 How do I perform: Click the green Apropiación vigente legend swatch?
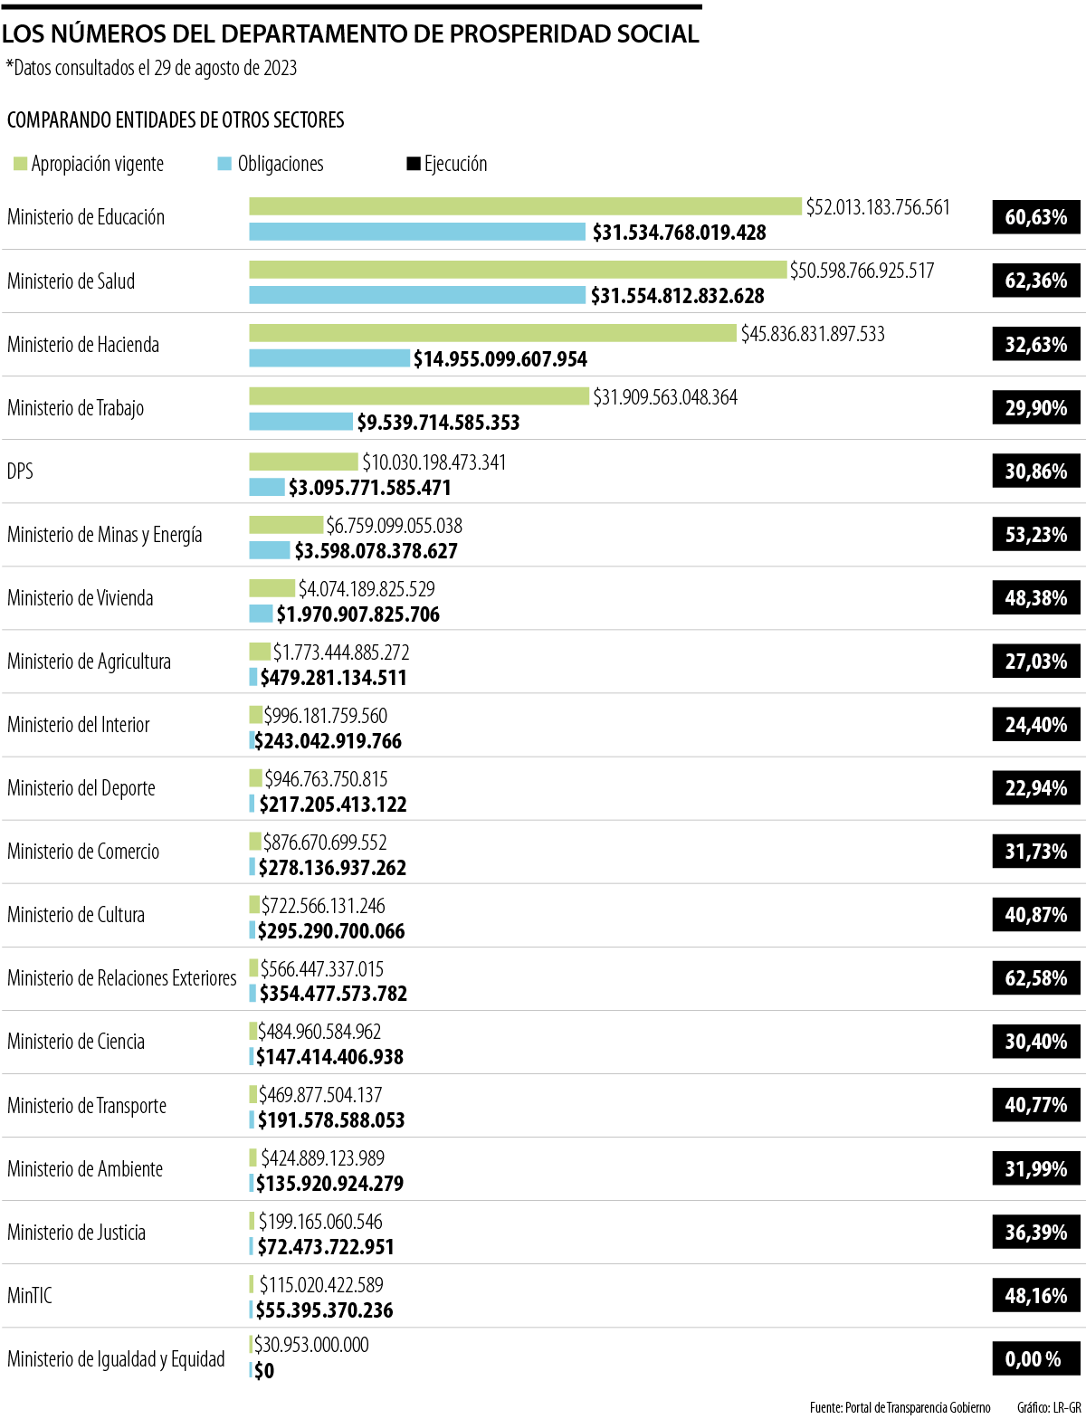[20, 164]
